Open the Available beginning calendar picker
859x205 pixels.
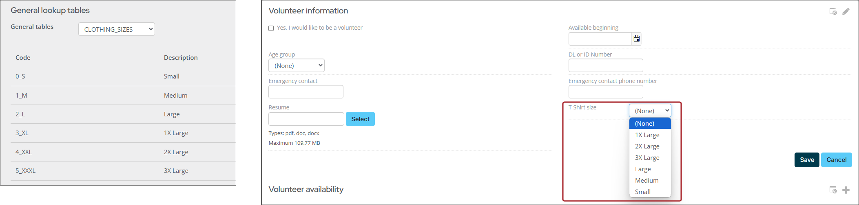pyautogui.click(x=636, y=39)
